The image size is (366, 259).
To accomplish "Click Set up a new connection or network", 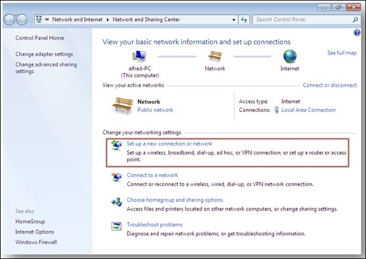I will pos(169,144).
